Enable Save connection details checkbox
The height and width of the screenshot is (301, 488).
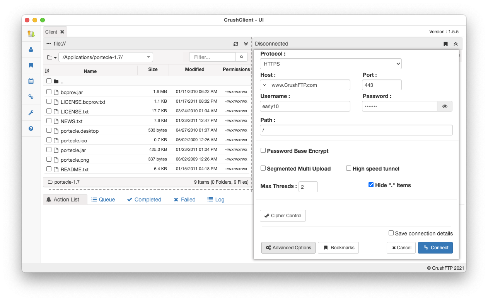(391, 233)
